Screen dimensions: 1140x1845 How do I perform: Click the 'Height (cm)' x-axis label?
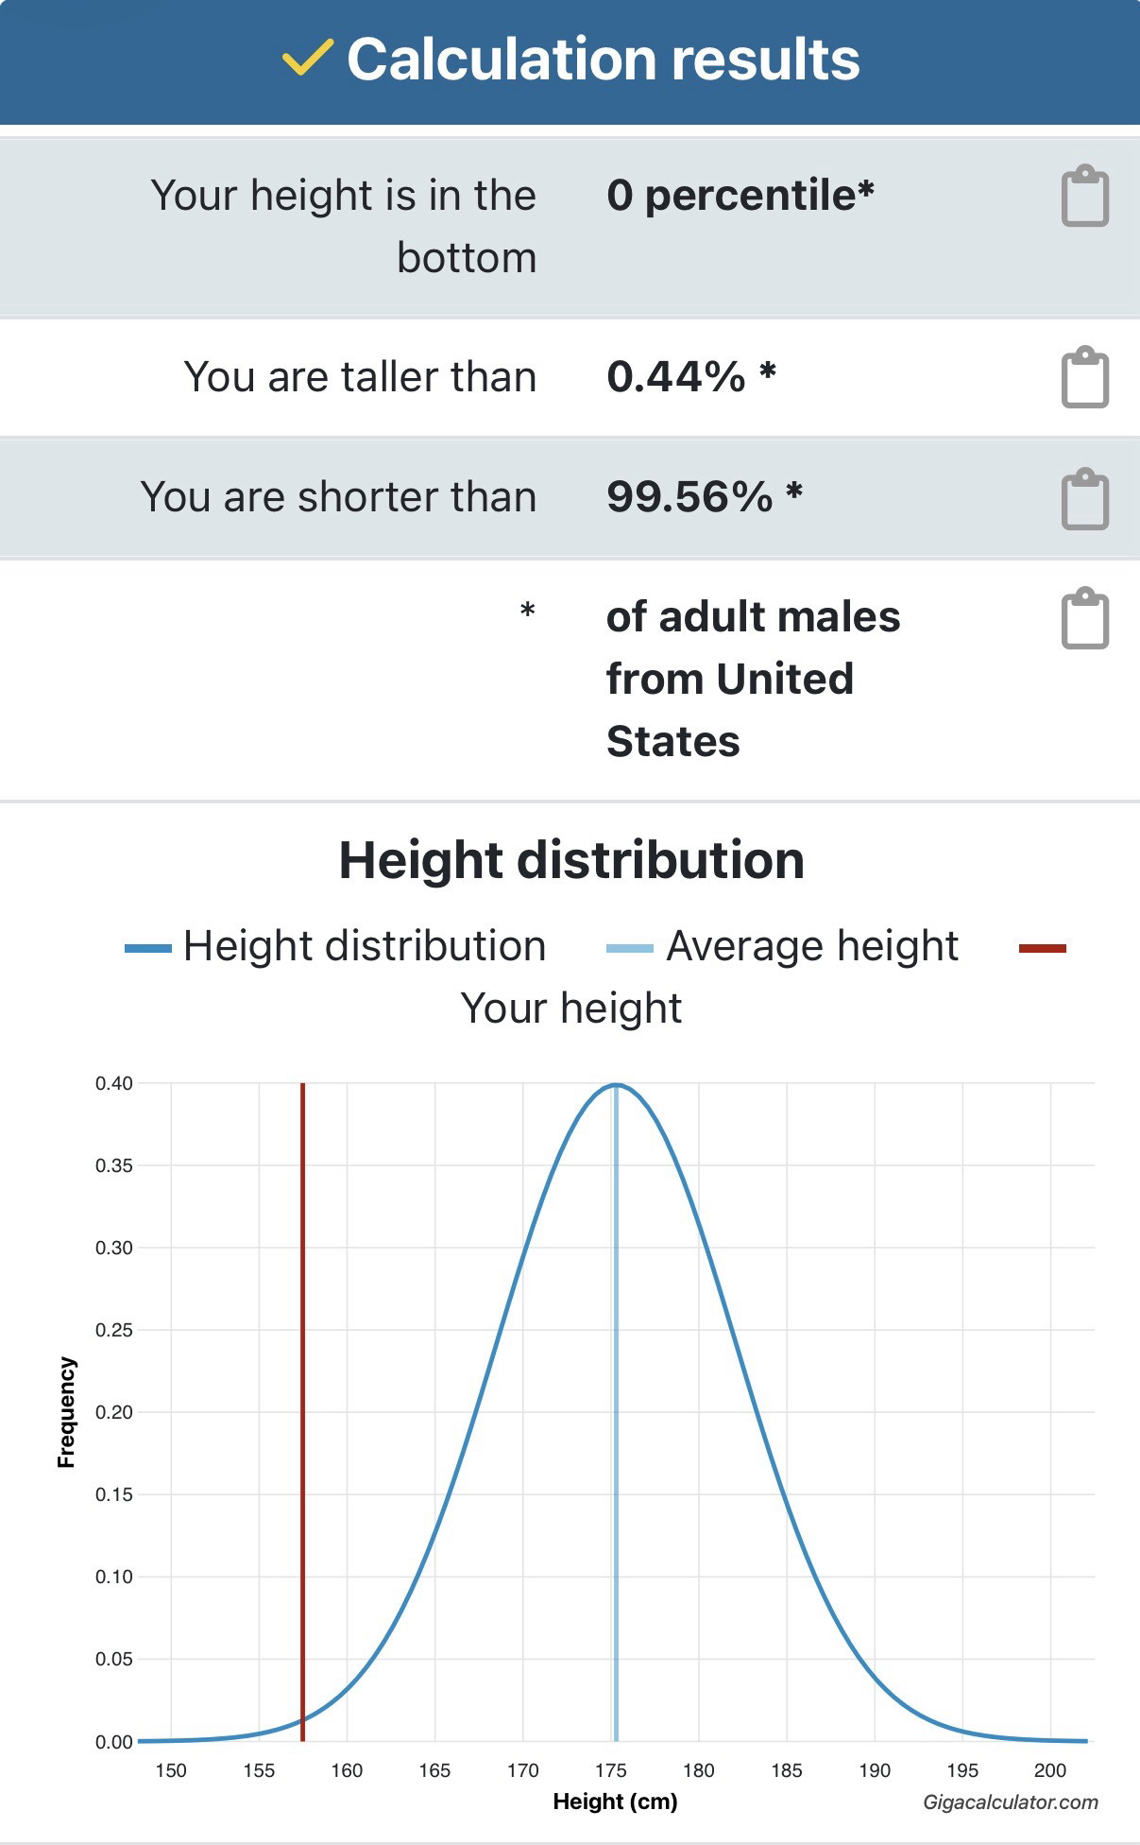click(x=615, y=1802)
